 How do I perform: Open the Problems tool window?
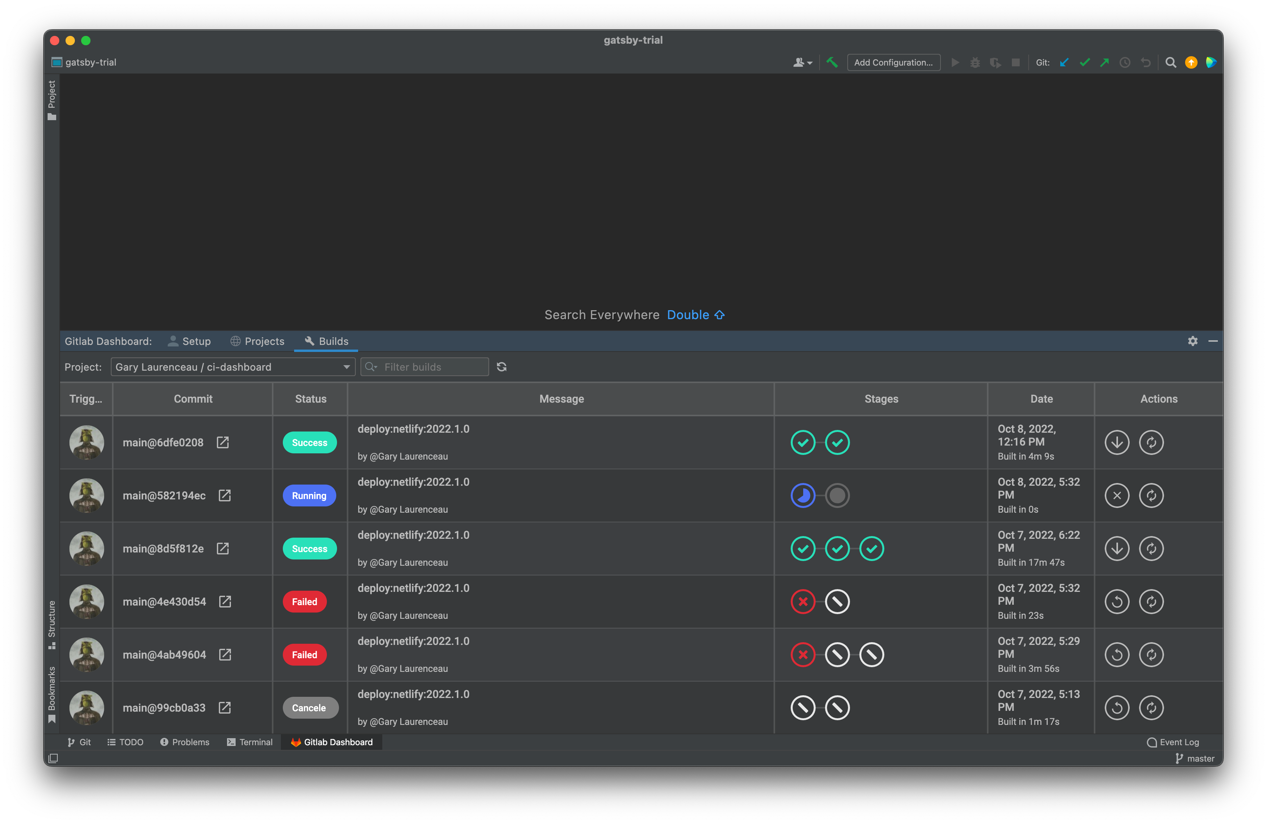click(185, 742)
